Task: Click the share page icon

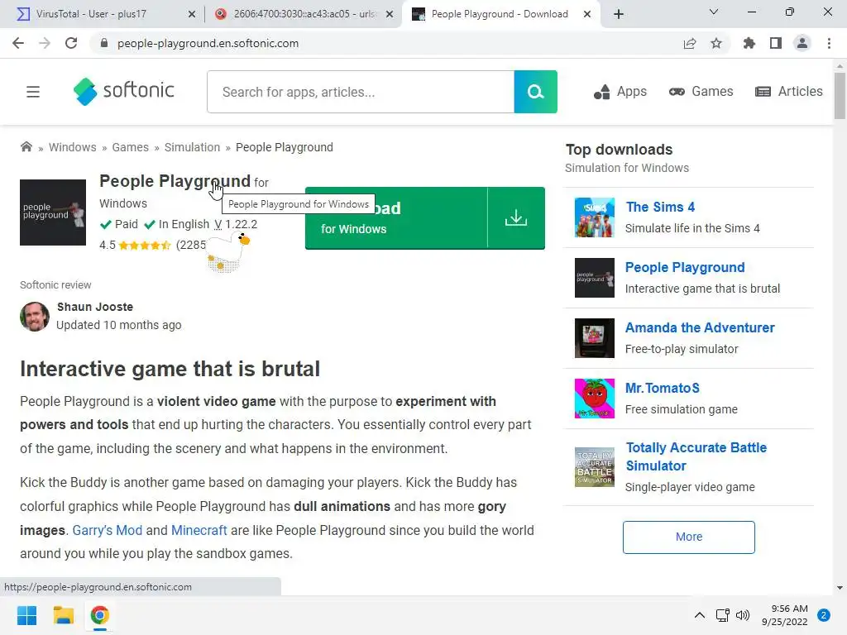Action: coord(690,43)
